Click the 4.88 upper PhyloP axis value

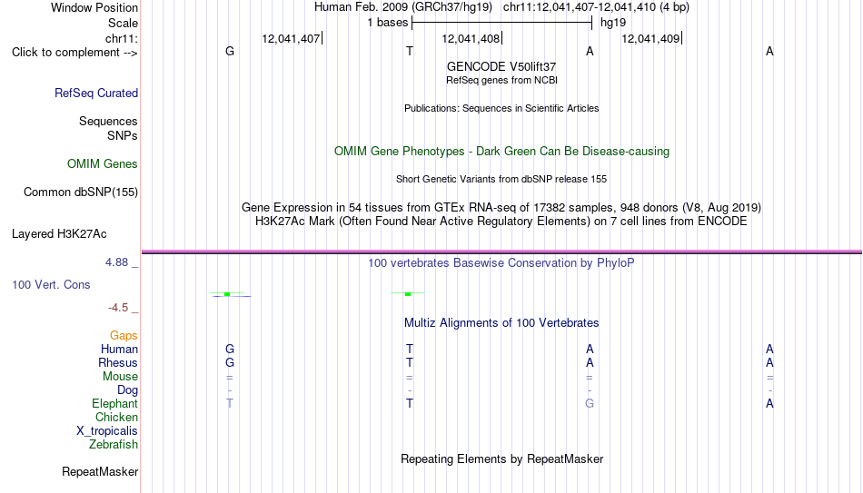click(x=116, y=262)
